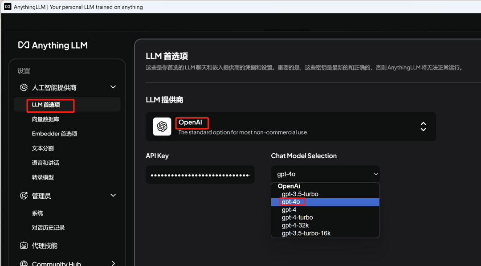
Task: Open the Chat Model Selection dropdown
Action: 325,174
